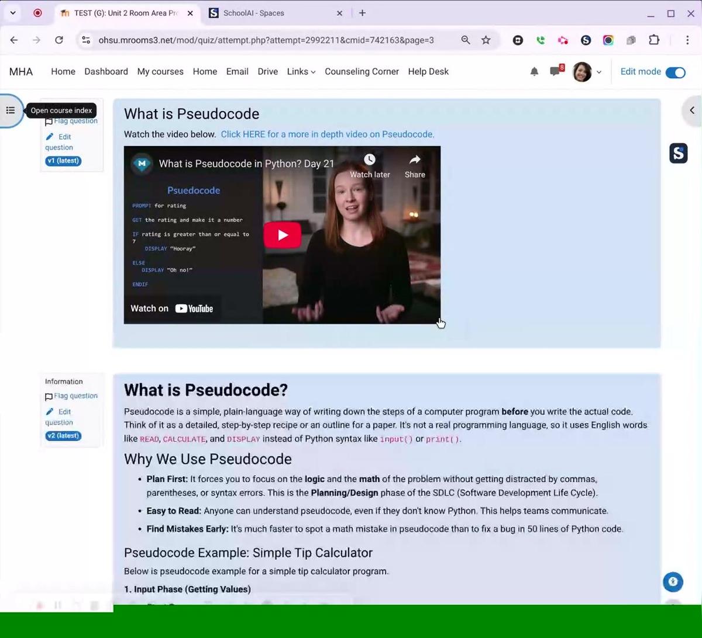Image resolution: width=702 pixels, height=638 pixels.
Task: Flag the Information question on Pseudocode
Action: point(75,396)
